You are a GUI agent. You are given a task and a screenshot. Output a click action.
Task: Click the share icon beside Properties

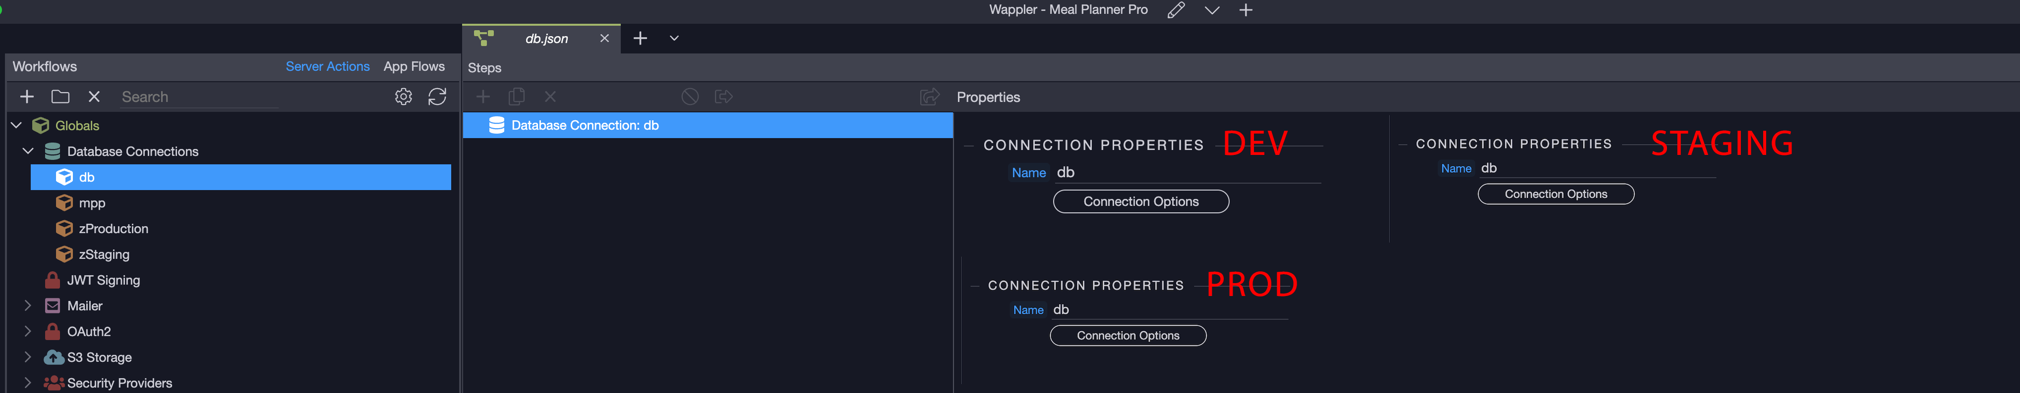pos(929,97)
